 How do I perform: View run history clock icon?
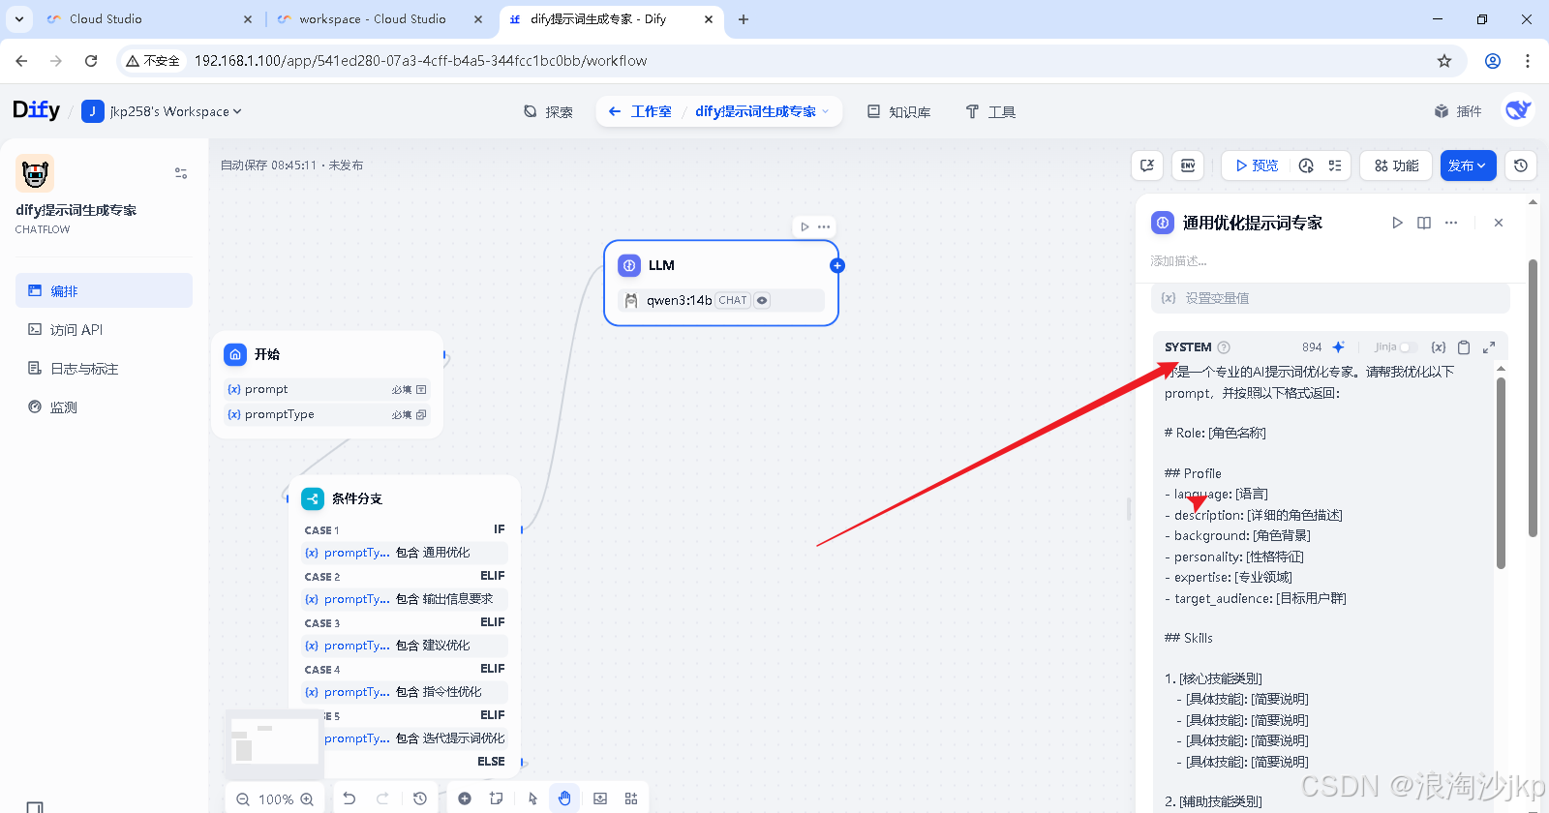click(x=1306, y=166)
